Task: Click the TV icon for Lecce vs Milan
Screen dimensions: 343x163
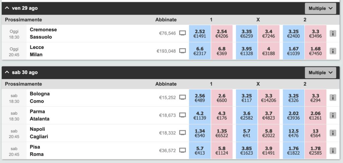Action: click(183, 51)
